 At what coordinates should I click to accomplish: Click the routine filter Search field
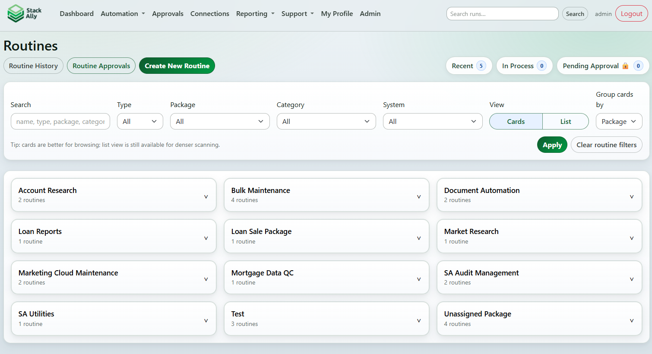[x=60, y=121]
